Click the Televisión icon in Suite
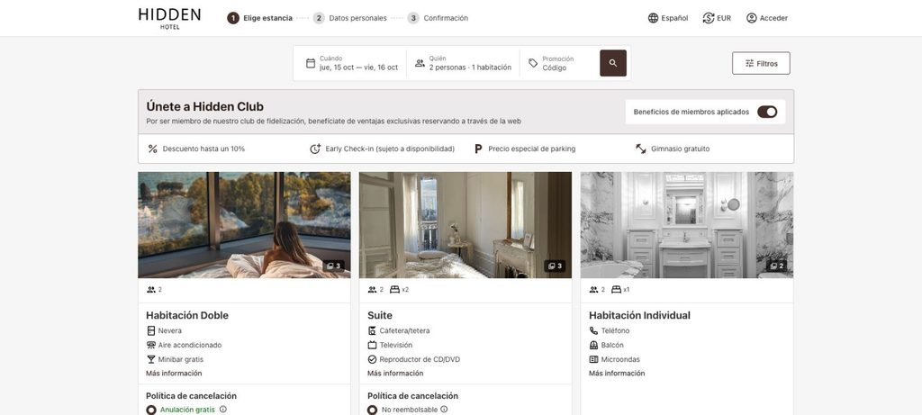 click(372, 345)
